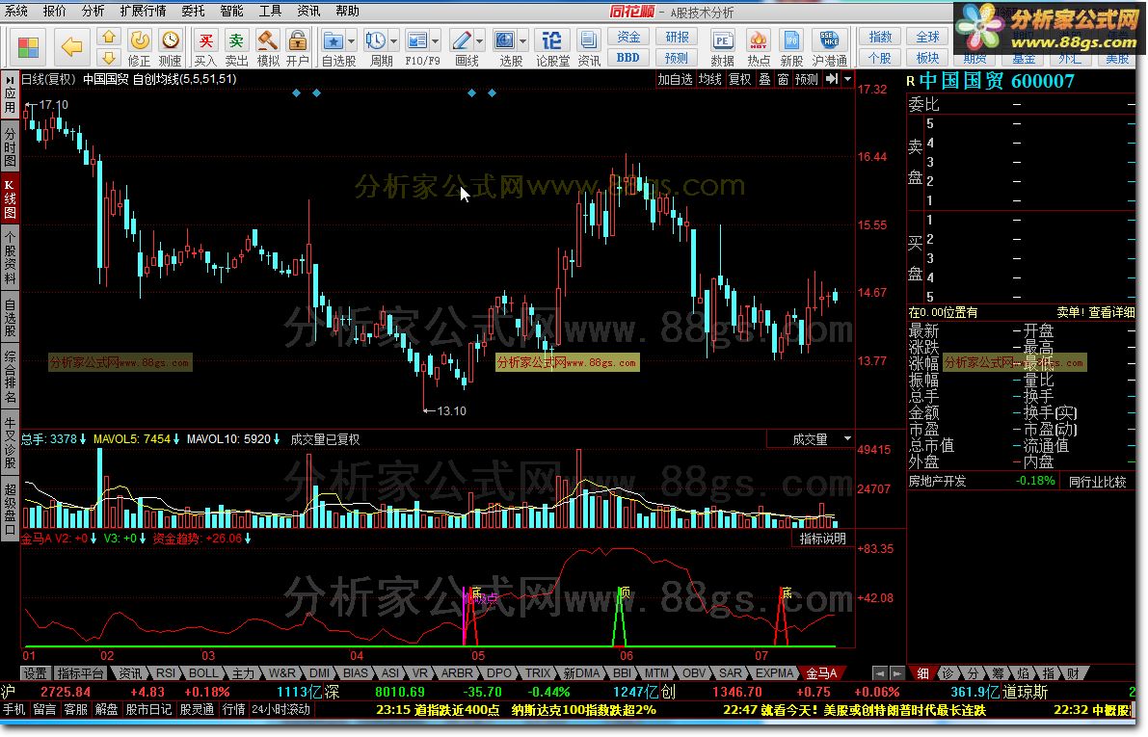Expand the 选股 dropdown arrow
This screenshot has width=1148, height=737.
(x=523, y=41)
